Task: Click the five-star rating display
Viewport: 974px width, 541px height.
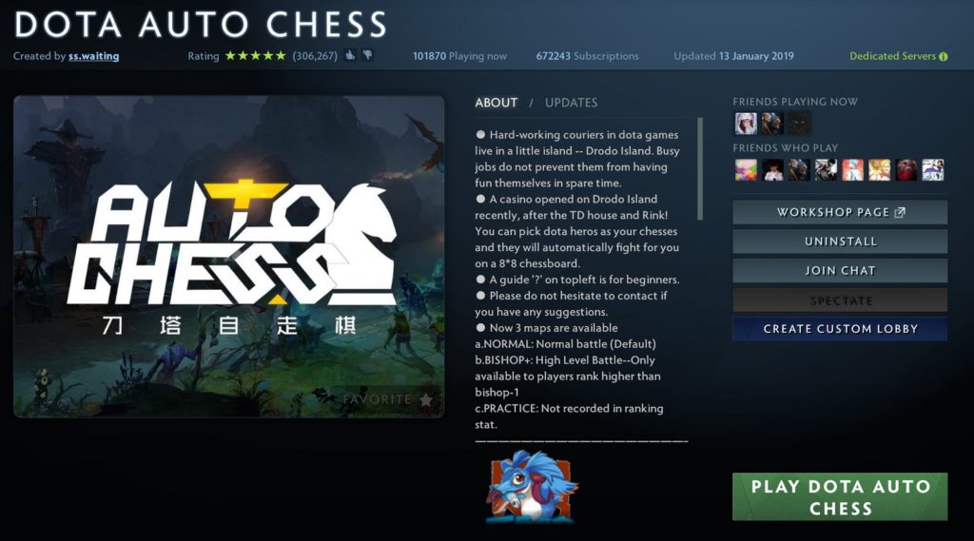Action: point(255,56)
